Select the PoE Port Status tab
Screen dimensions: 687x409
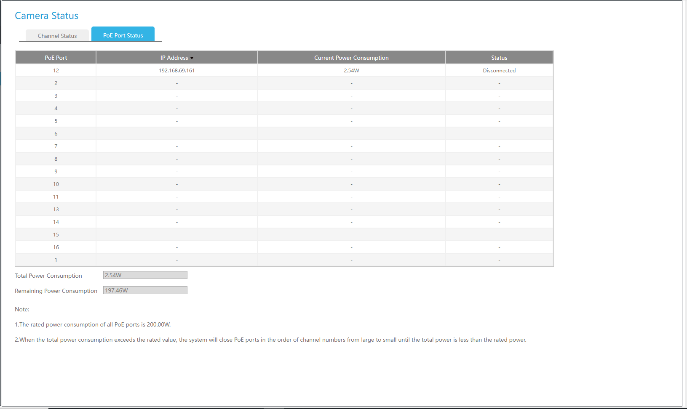(123, 35)
